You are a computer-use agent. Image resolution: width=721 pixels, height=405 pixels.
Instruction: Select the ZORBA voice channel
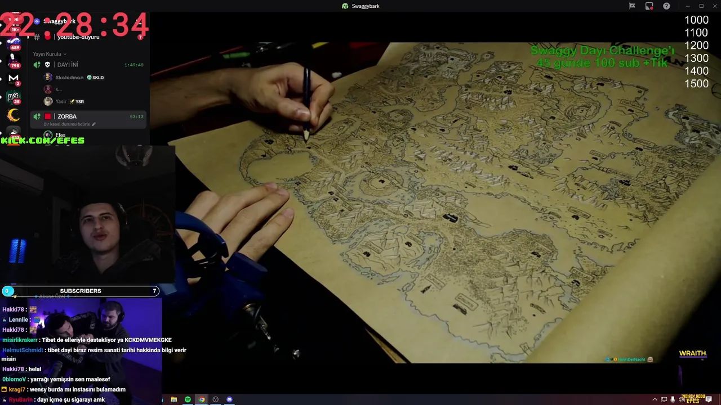pyautogui.click(x=88, y=119)
